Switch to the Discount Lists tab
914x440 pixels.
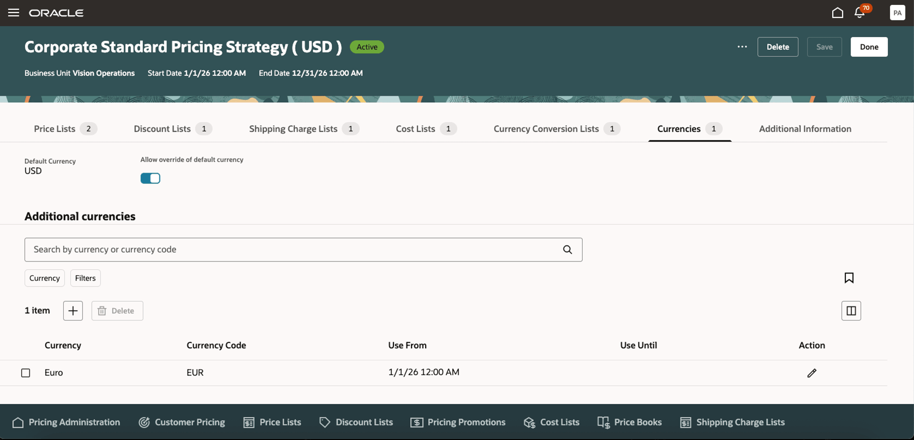(x=173, y=129)
